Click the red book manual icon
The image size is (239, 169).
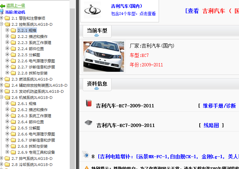pyautogui.click(x=89, y=103)
